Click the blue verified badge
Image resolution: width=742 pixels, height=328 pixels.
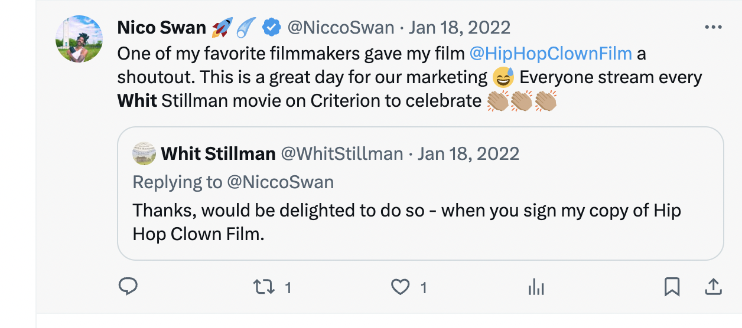tap(271, 27)
